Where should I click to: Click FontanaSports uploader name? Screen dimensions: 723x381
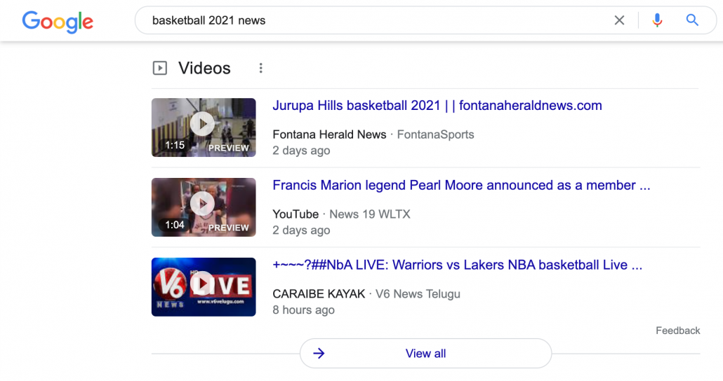[435, 134]
